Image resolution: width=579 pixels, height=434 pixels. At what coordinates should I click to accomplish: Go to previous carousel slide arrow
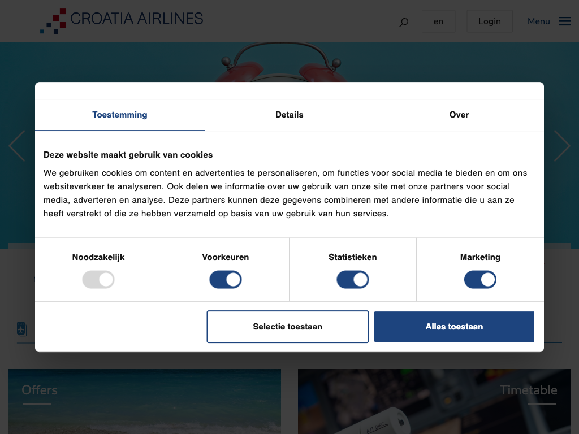(17, 146)
